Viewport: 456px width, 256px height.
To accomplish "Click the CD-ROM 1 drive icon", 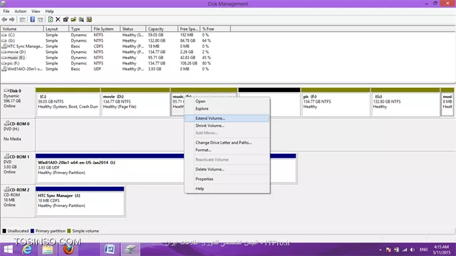I will (x=7, y=157).
